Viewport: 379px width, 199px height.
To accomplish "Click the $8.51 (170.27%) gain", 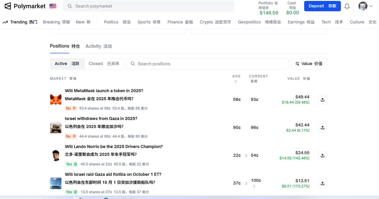I will (296, 186).
